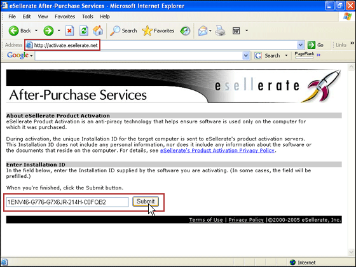Open the address bar URL dropdown
The width and height of the screenshot is (356, 267).
tap(300, 45)
